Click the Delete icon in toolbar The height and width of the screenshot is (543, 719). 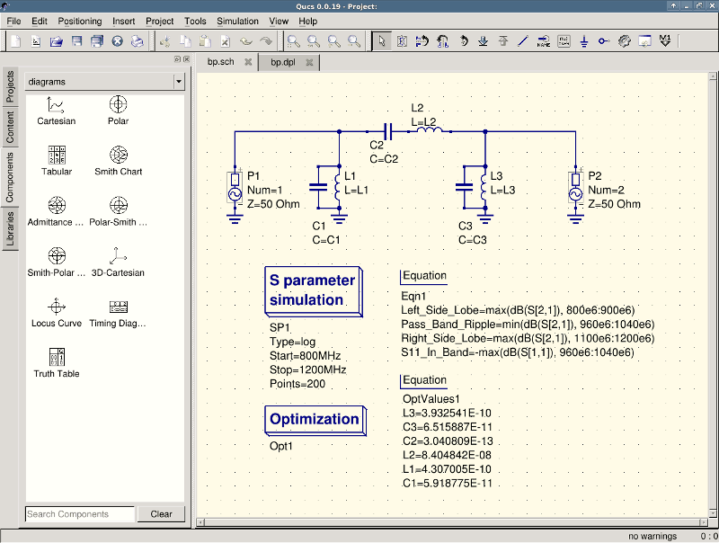(x=226, y=41)
